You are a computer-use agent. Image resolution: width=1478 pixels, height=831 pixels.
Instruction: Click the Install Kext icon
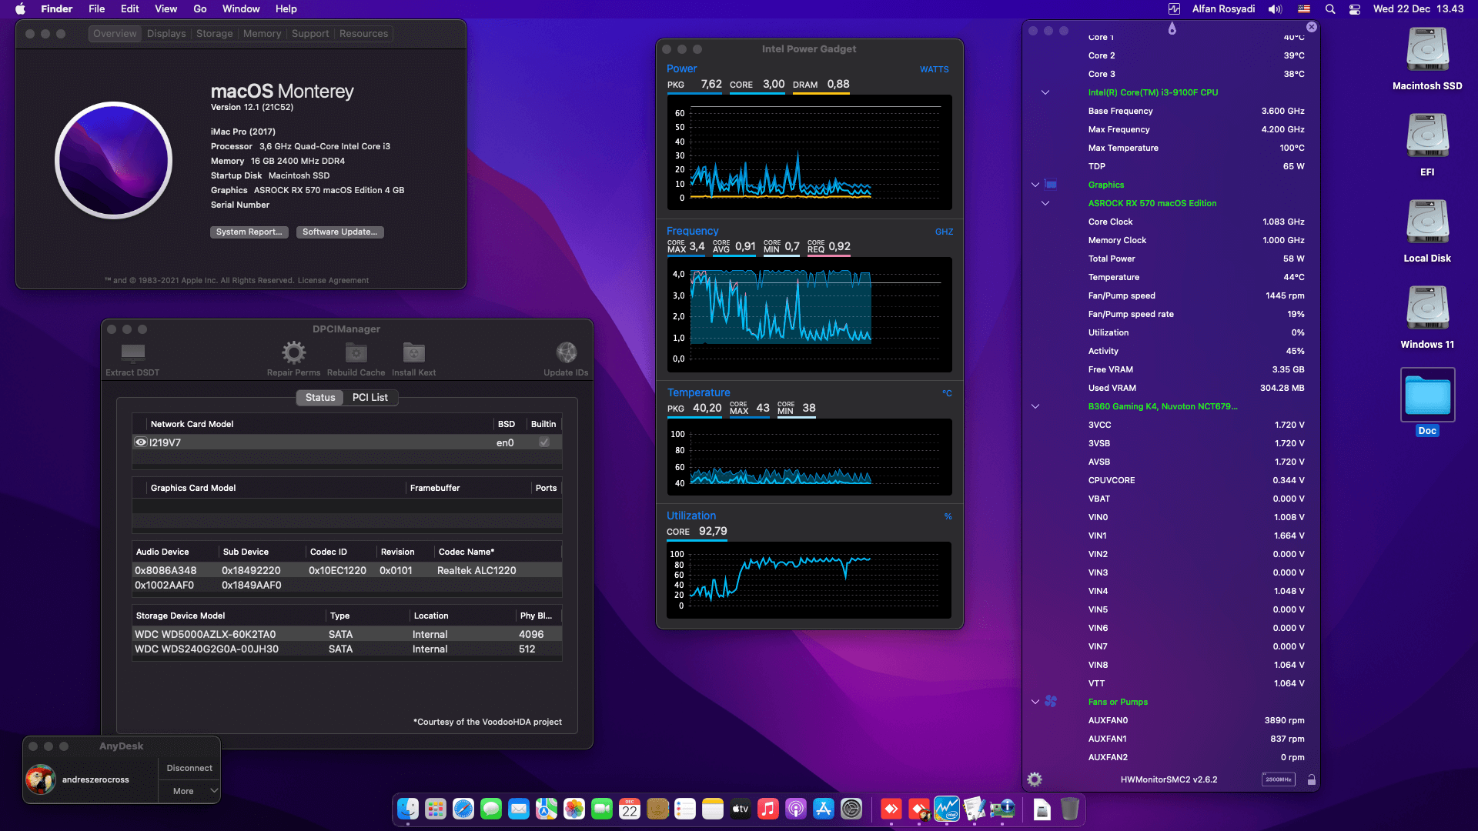[x=414, y=352]
